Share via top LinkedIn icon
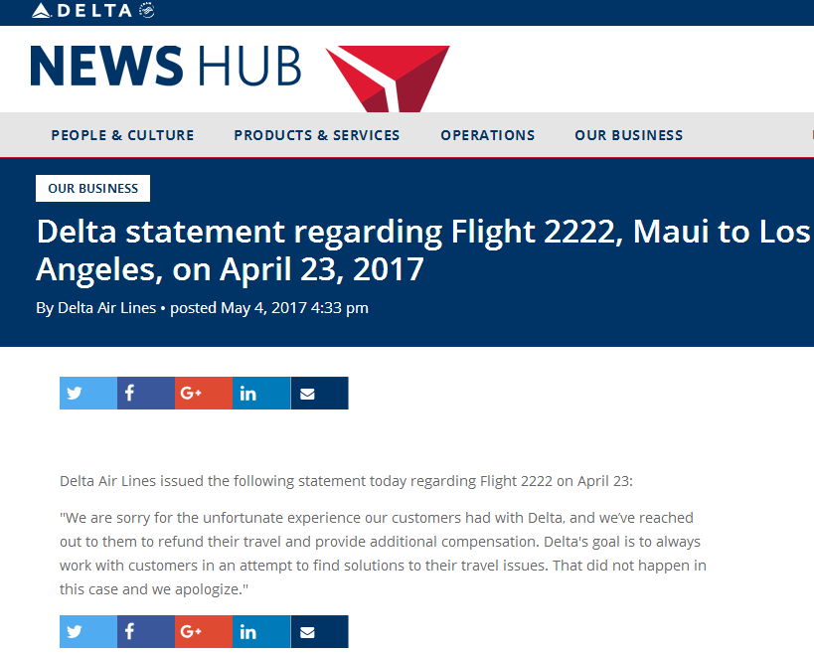 point(261,393)
